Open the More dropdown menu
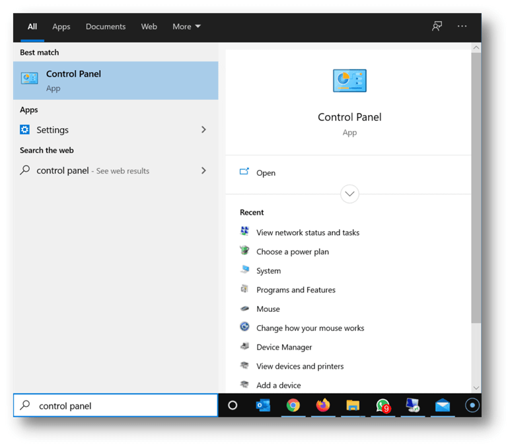The height and width of the screenshot is (448, 512). click(x=186, y=27)
